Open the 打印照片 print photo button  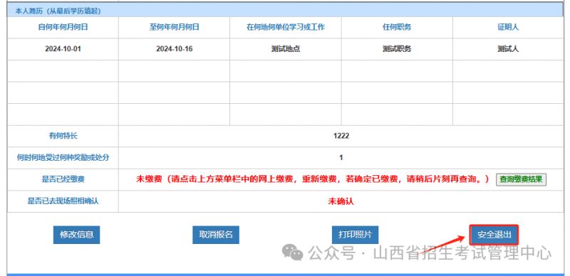pos(355,235)
